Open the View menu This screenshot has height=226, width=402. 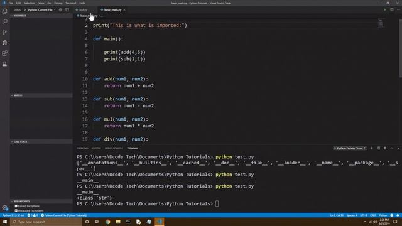coord(41,3)
